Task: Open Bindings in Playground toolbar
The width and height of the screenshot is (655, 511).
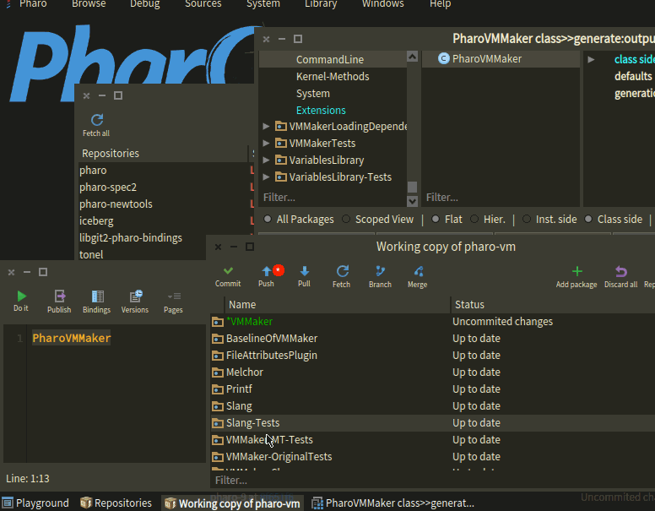Action: click(x=97, y=296)
